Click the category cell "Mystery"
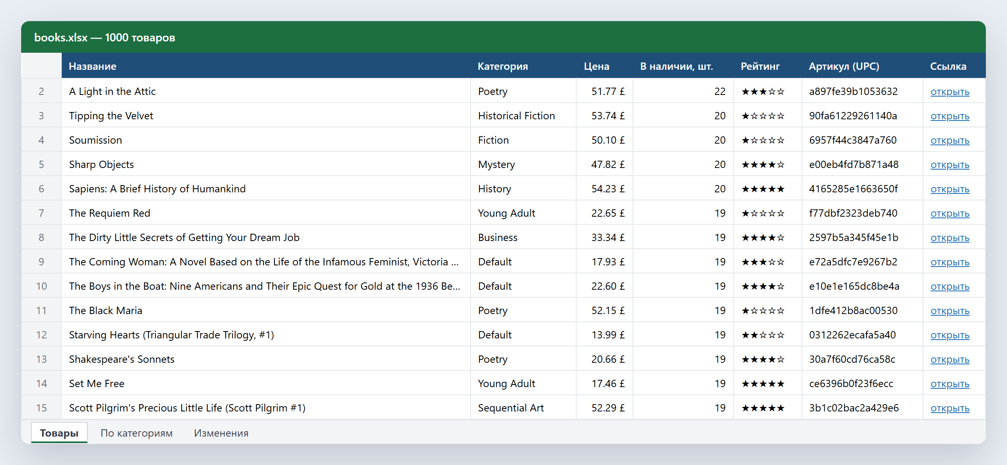The height and width of the screenshot is (465, 1007). tap(523, 164)
